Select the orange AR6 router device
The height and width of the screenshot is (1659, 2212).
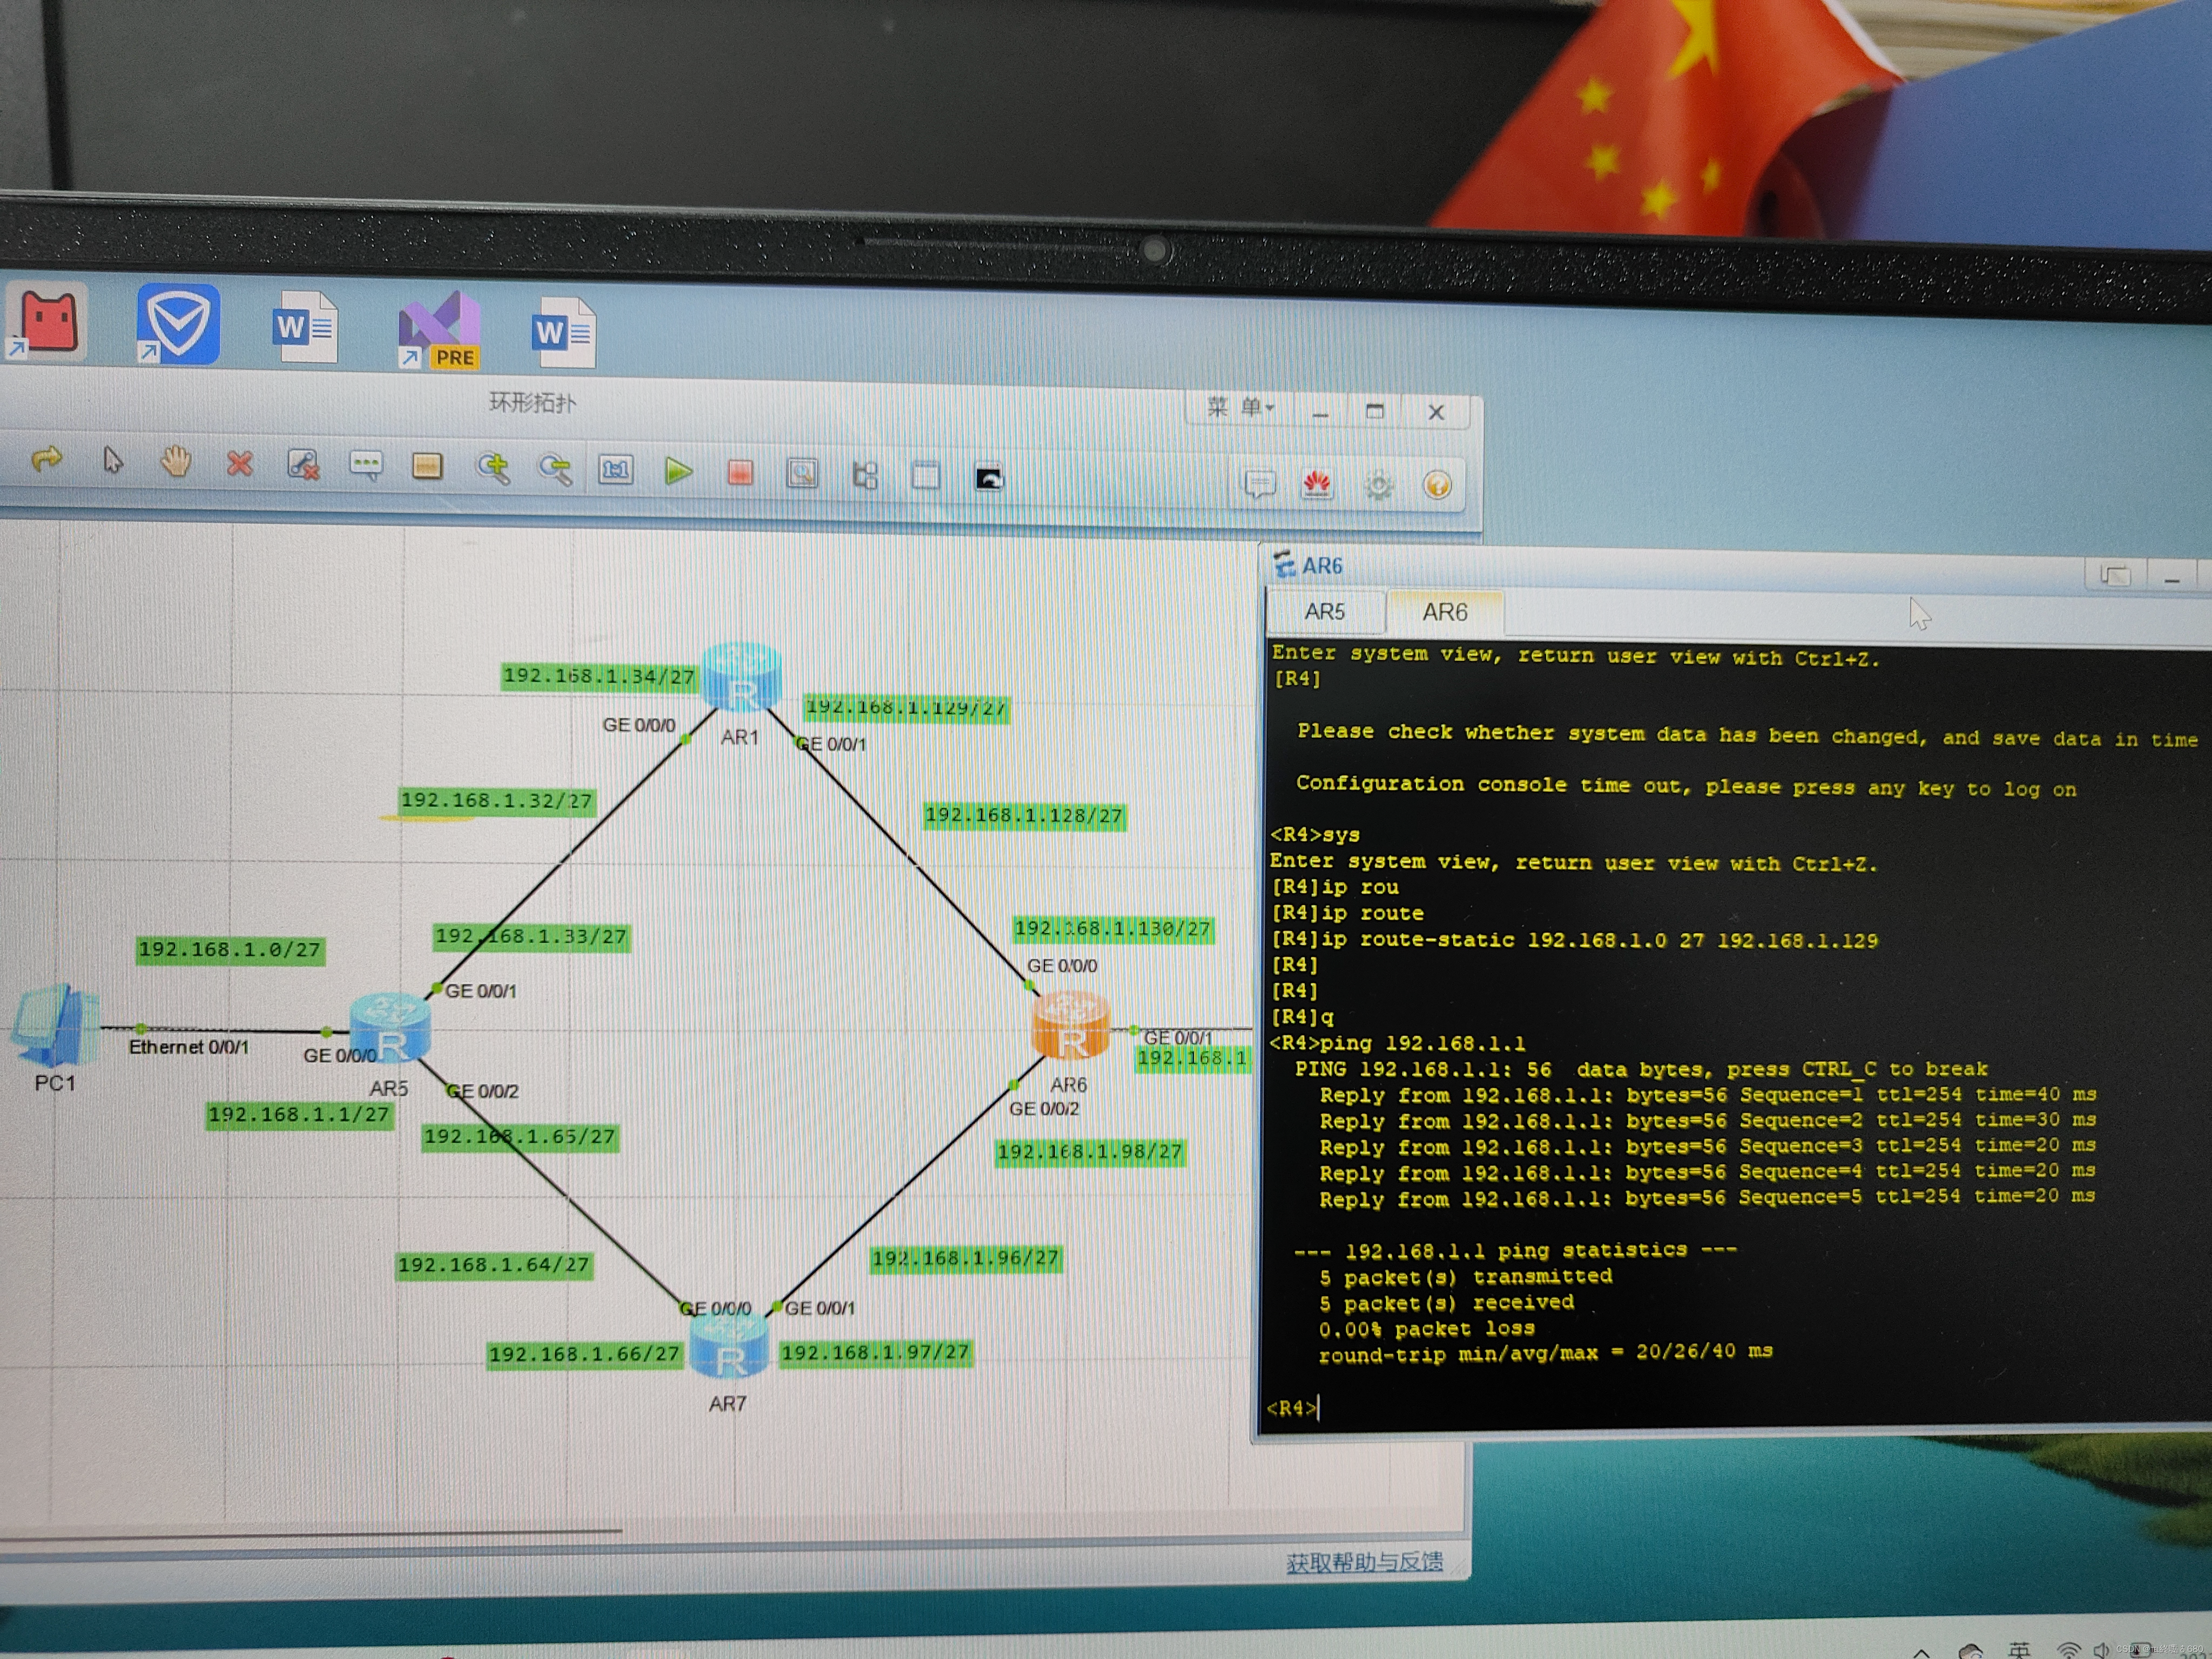click(1071, 1025)
